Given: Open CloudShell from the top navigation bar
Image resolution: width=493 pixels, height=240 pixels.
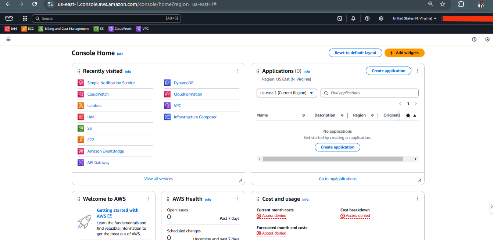Looking at the screenshot, I should [x=339, y=18].
